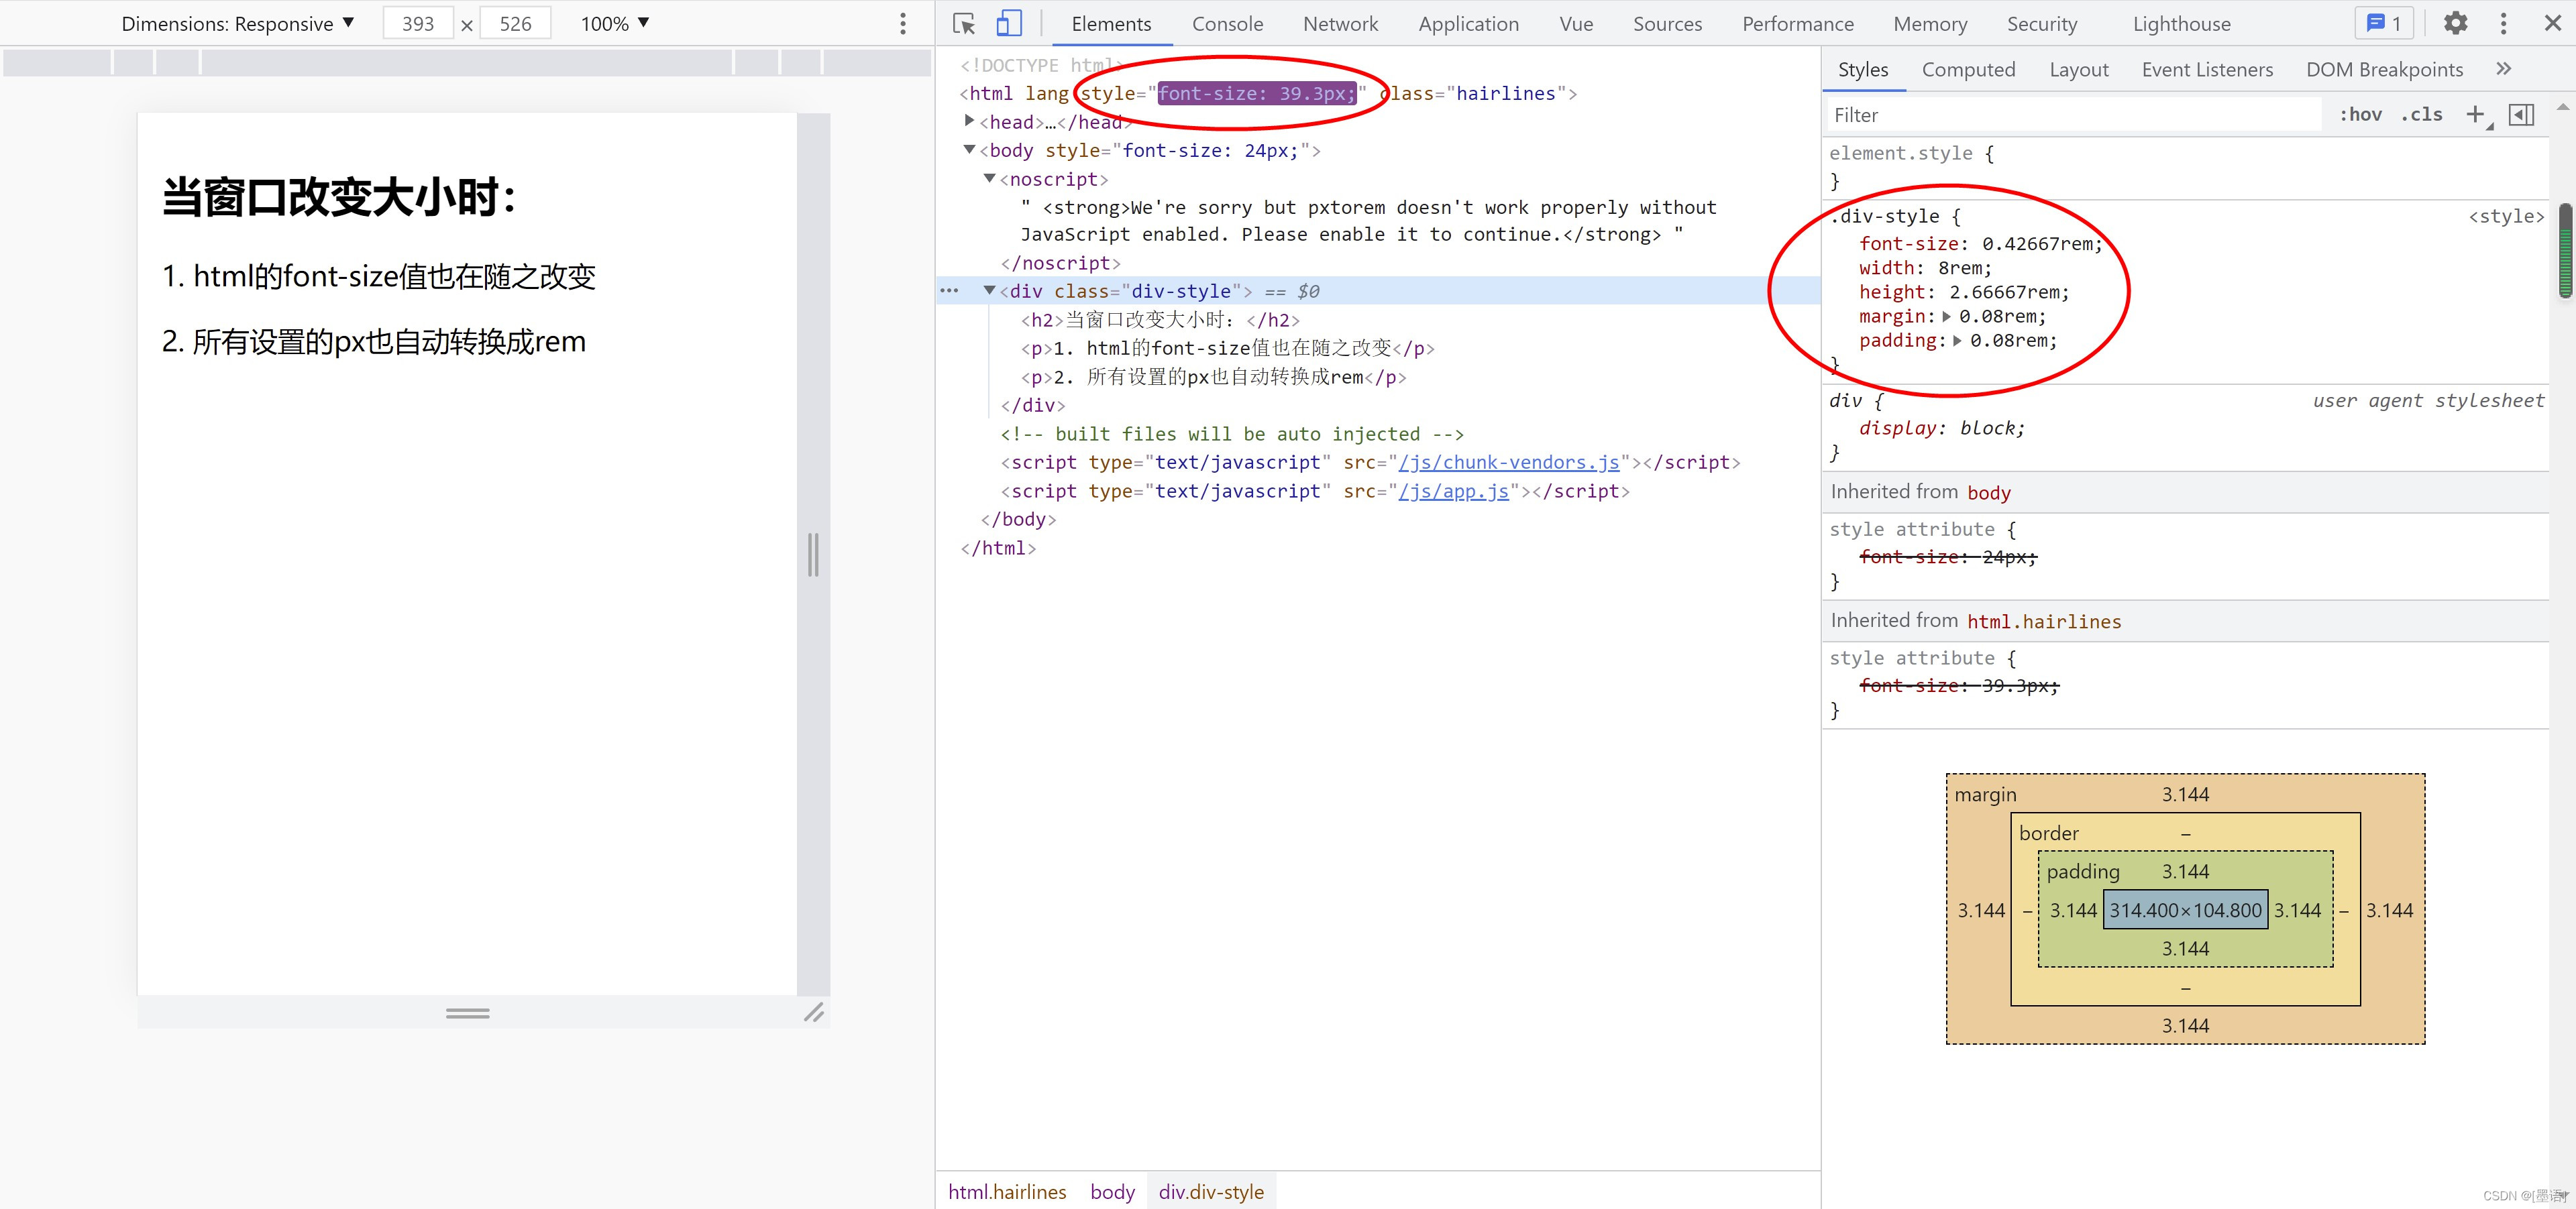This screenshot has height=1209, width=2576.
Task: Open the Dimensions: Responsive dropdown
Action: 238,24
